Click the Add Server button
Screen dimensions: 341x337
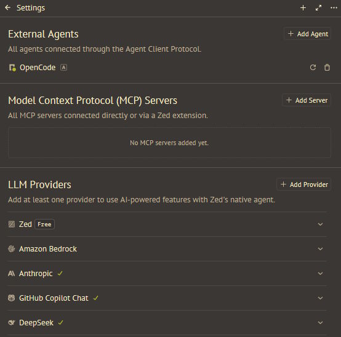click(x=307, y=100)
